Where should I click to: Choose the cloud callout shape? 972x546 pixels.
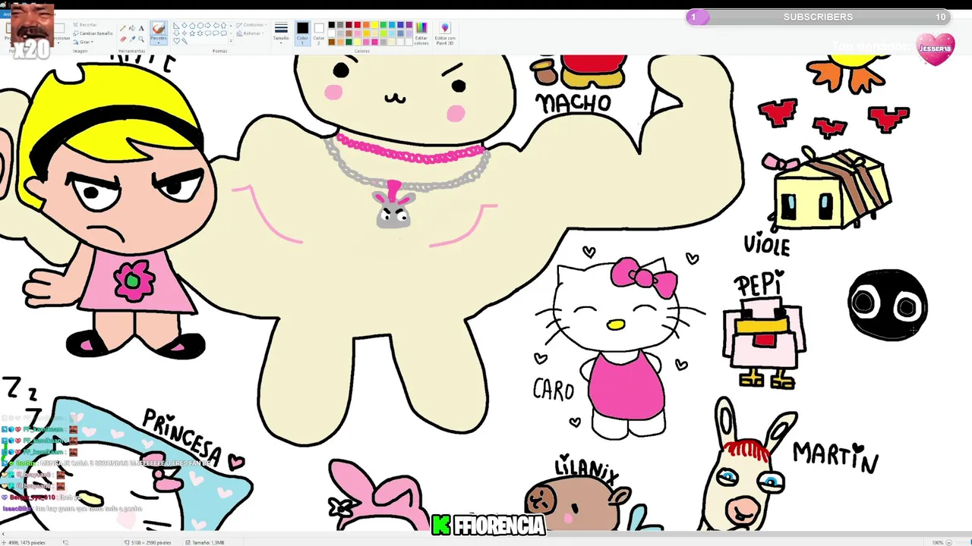coord(223,33)
